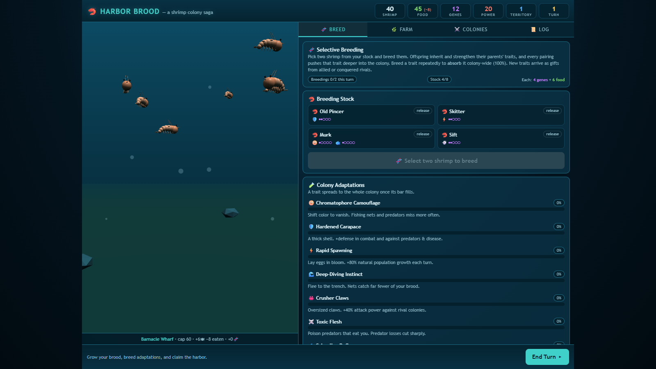Click the Rapid Spawning lightning icon
The image size is (656, 369).
pos(311,251)
